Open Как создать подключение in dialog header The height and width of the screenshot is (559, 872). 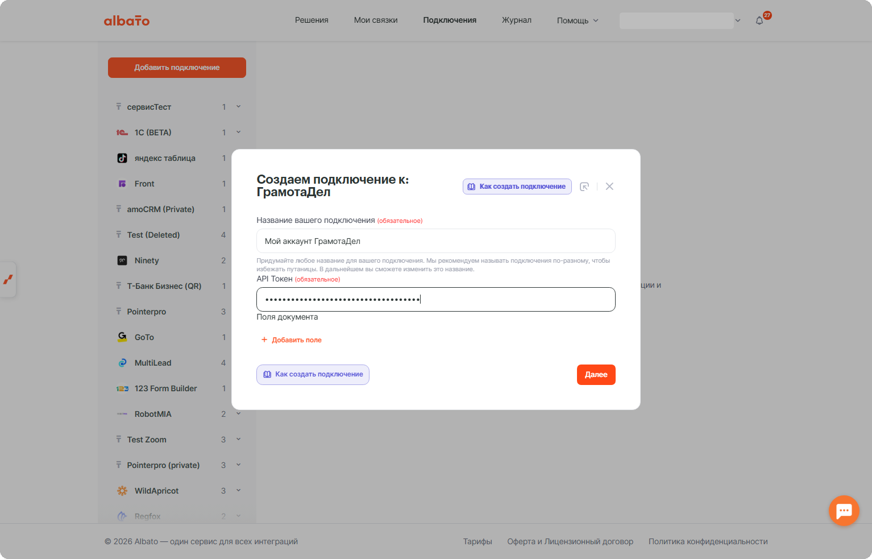(517, 187)
